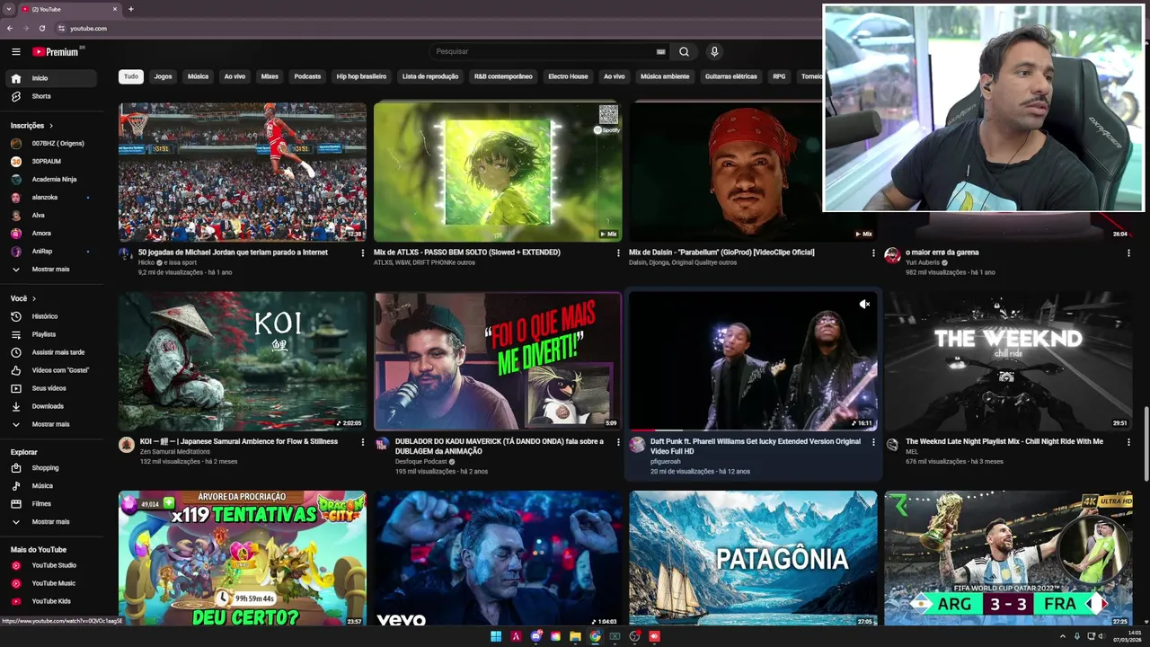Open options menu for Michael Jordan video
The height and width of the screenshot is (647, 1150).
point(363,253)
